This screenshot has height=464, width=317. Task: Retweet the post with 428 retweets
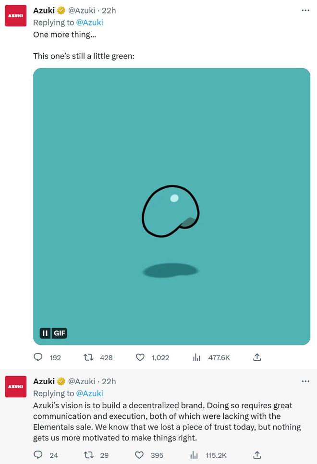tap(88, 357)
